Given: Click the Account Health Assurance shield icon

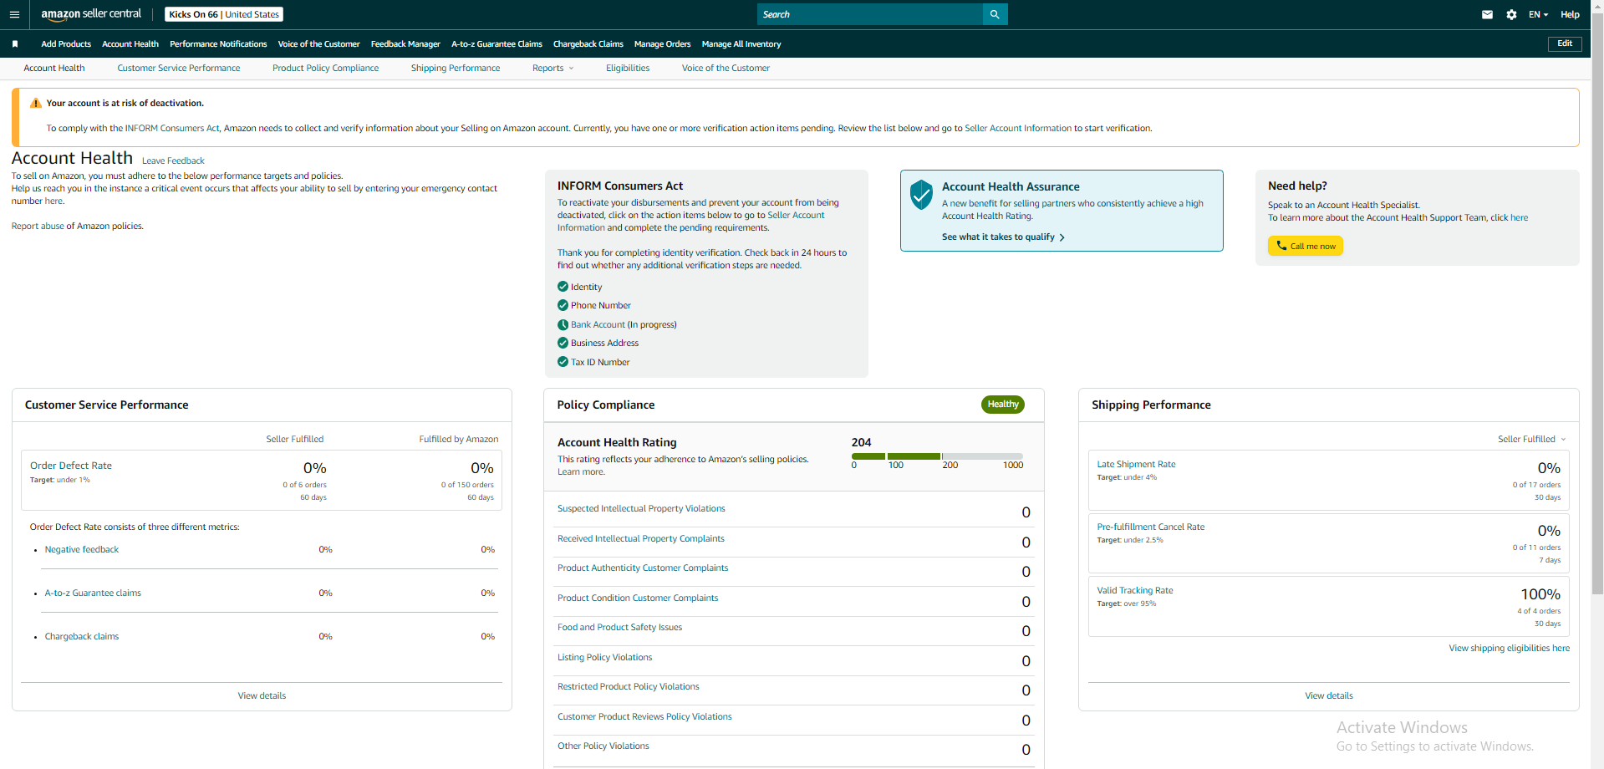Looking at the screenshot, I should 921,194.
